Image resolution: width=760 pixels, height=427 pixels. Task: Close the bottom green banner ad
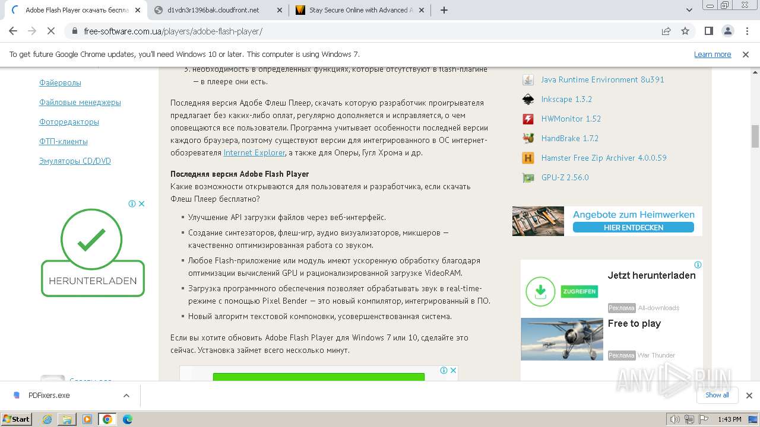coord(453,370)
